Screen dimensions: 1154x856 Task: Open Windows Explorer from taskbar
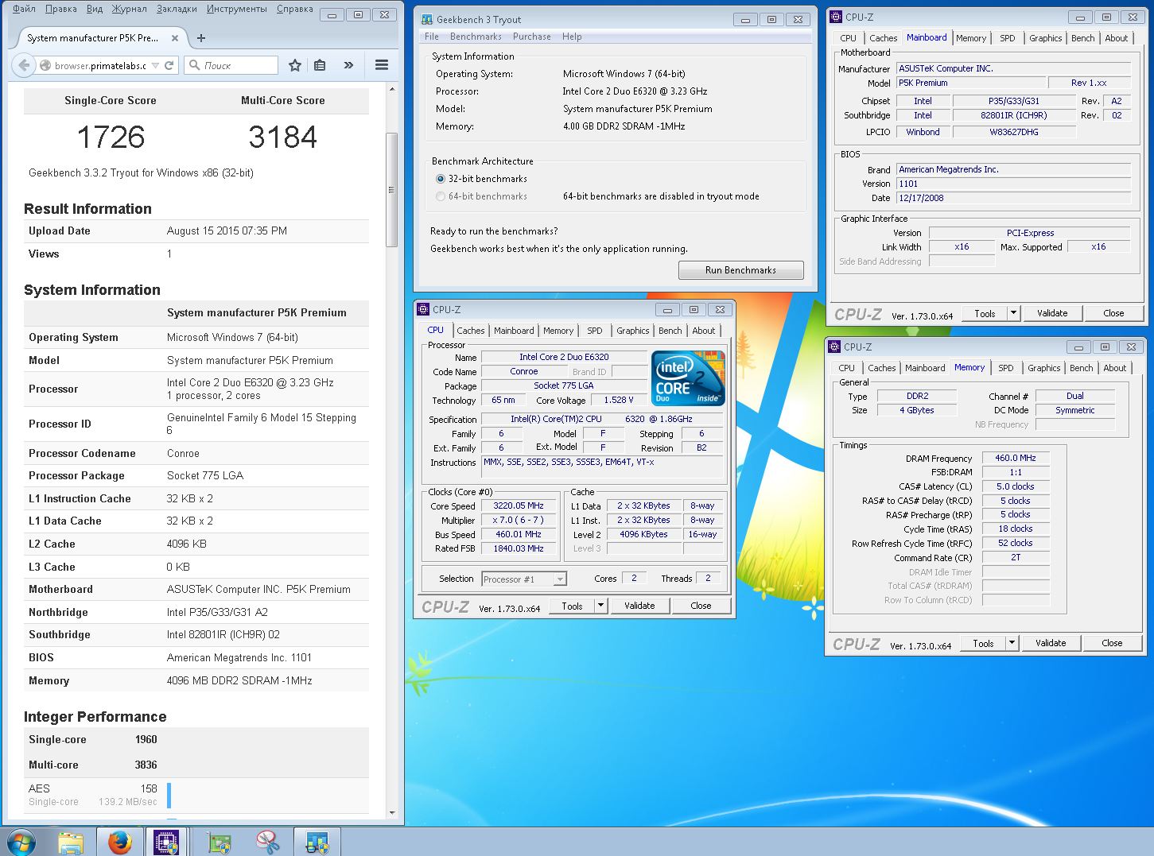70,843
